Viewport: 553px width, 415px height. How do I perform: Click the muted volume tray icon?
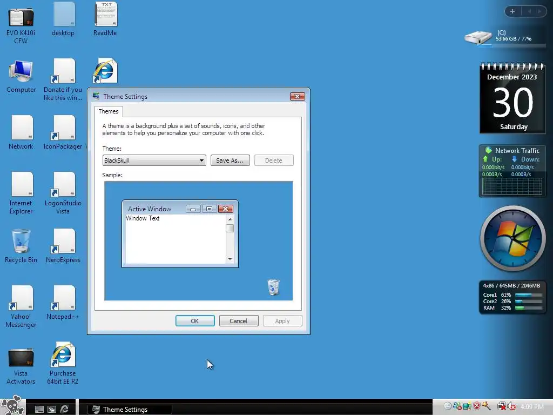click(x=511, y=406)
